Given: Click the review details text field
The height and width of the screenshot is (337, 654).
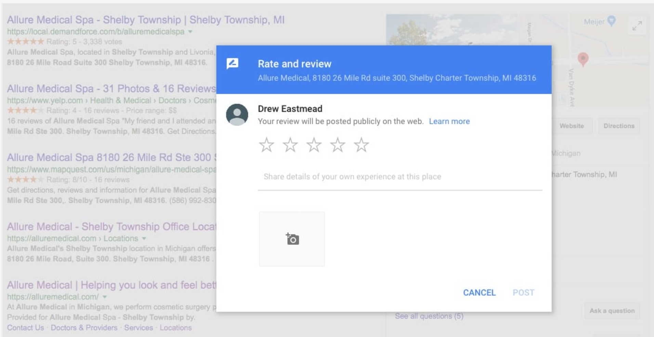Looking at the screenshot, I should (x=352, y=177).
